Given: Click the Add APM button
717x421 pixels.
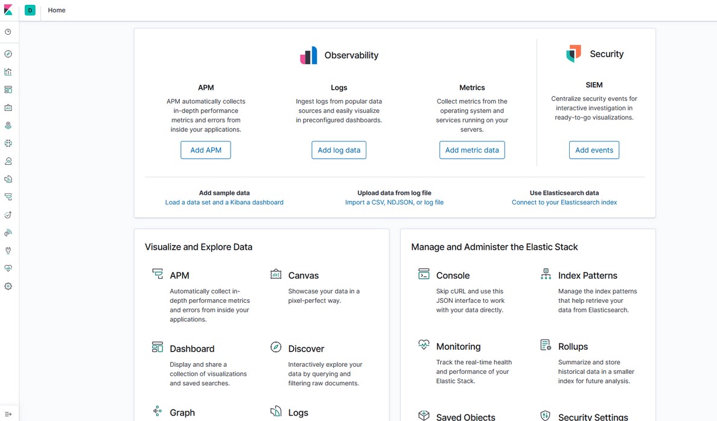Looking at the screenshot, I should click(x=206, y=150).
